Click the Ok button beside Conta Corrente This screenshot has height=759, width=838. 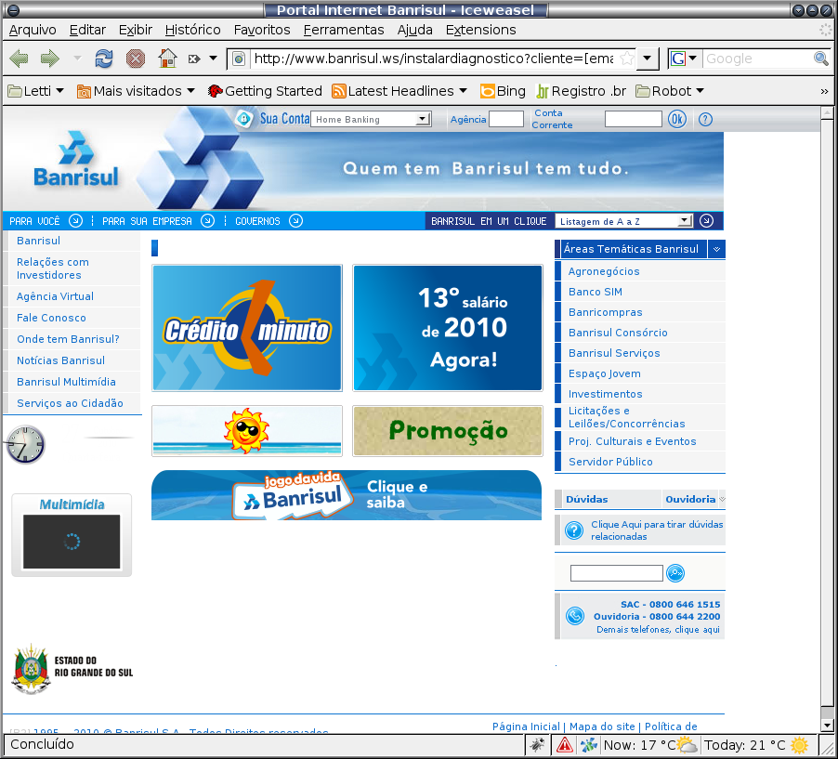coord(677,119)
